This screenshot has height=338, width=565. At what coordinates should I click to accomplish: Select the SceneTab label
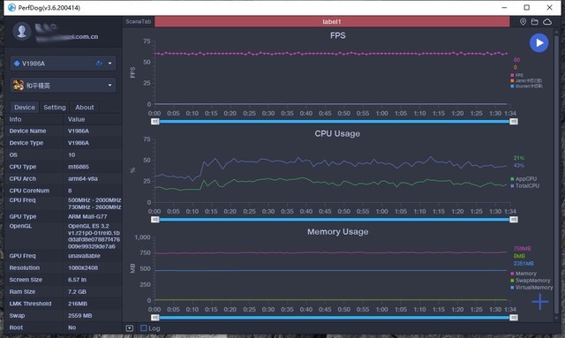click(139, 21)
